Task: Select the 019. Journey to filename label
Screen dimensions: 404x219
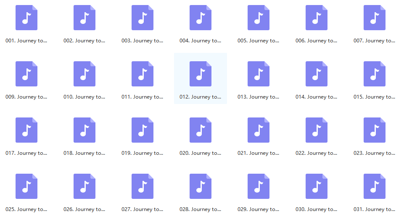Action: 142,153
